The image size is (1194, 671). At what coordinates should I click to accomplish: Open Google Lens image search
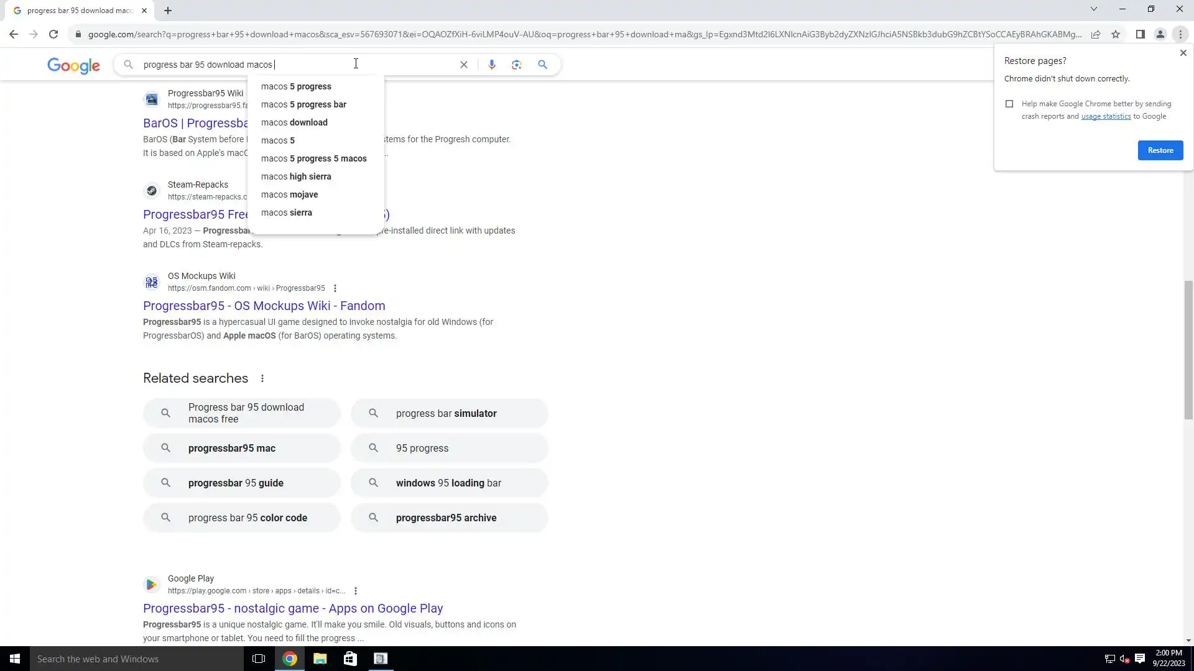(516, 65)
